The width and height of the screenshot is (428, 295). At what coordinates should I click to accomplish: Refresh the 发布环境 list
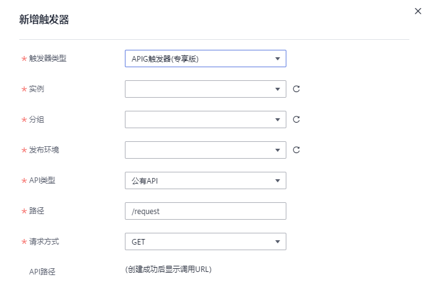coord(296,150)
